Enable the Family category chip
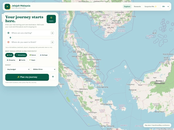Viewport: 174px width, 130px height. pos(22,60)
